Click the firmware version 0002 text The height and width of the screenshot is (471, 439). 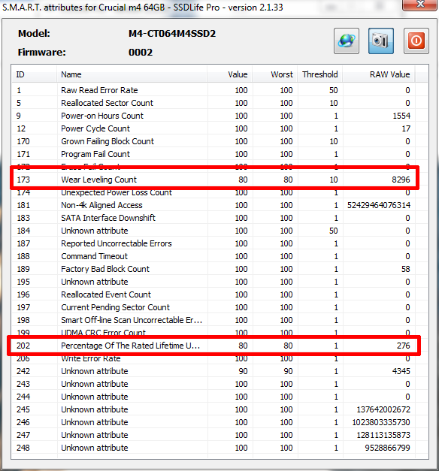click(x=141, y=53)
